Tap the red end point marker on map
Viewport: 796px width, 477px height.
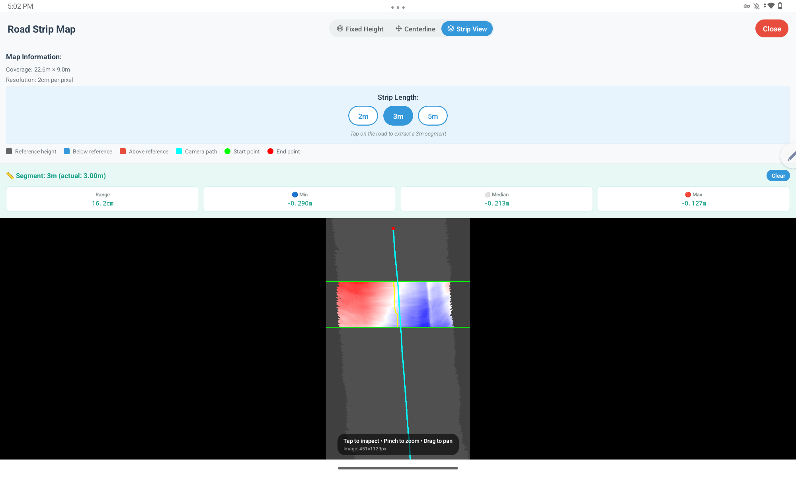(393, 228)
